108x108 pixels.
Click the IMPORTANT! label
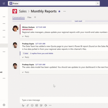click(28, 30)
